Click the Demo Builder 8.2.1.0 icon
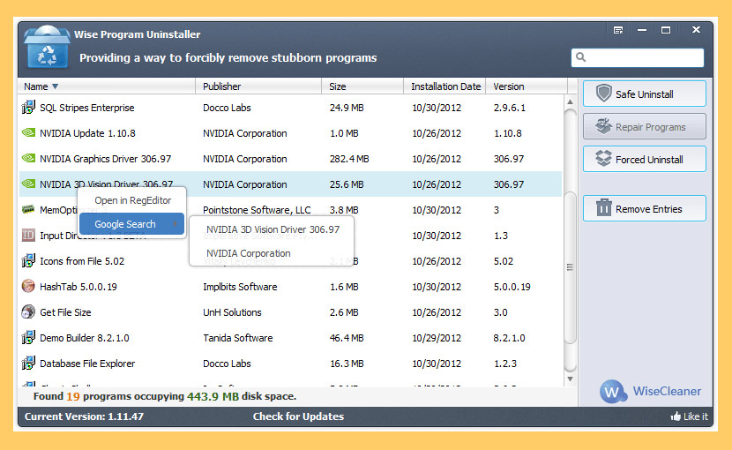The image size is (732, 450). (x=28, y=337)
